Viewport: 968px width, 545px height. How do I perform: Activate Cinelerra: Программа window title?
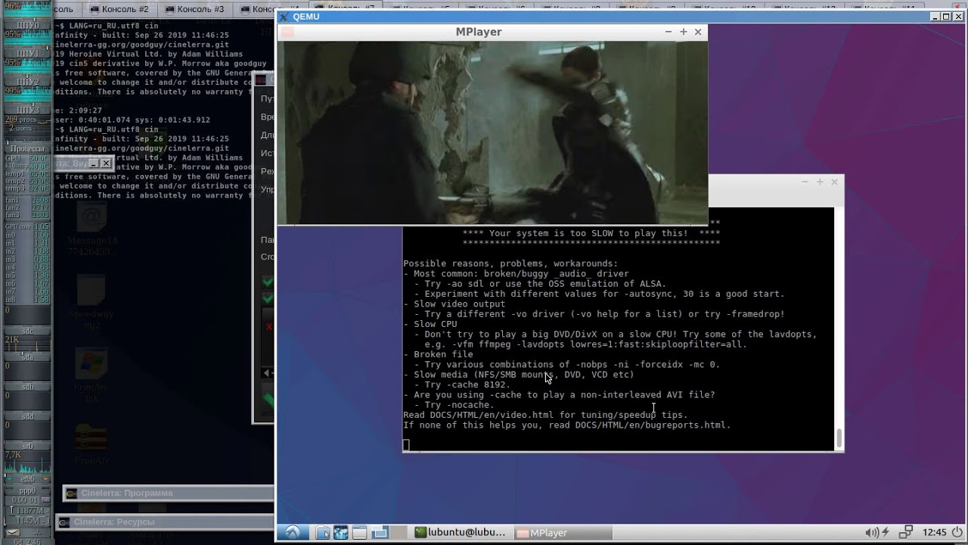[126, 494]
